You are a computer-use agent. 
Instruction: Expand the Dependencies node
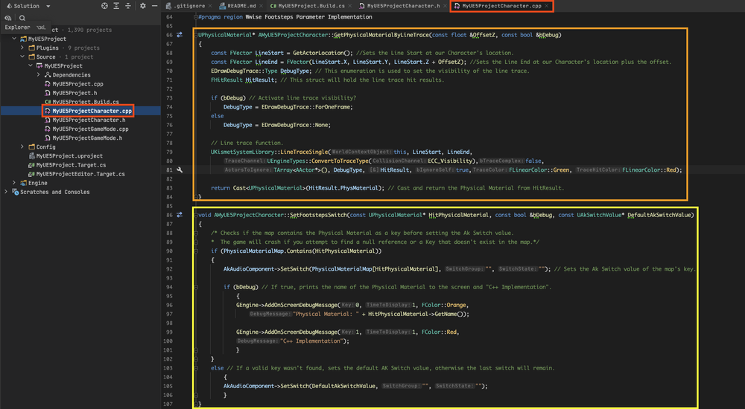click(39, 75)
